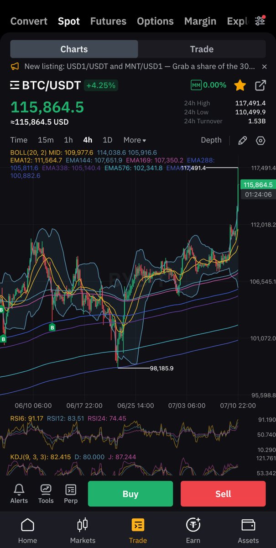276x548 pixels.
Task: Tap the green Buy button
Action: click(130, 494)
